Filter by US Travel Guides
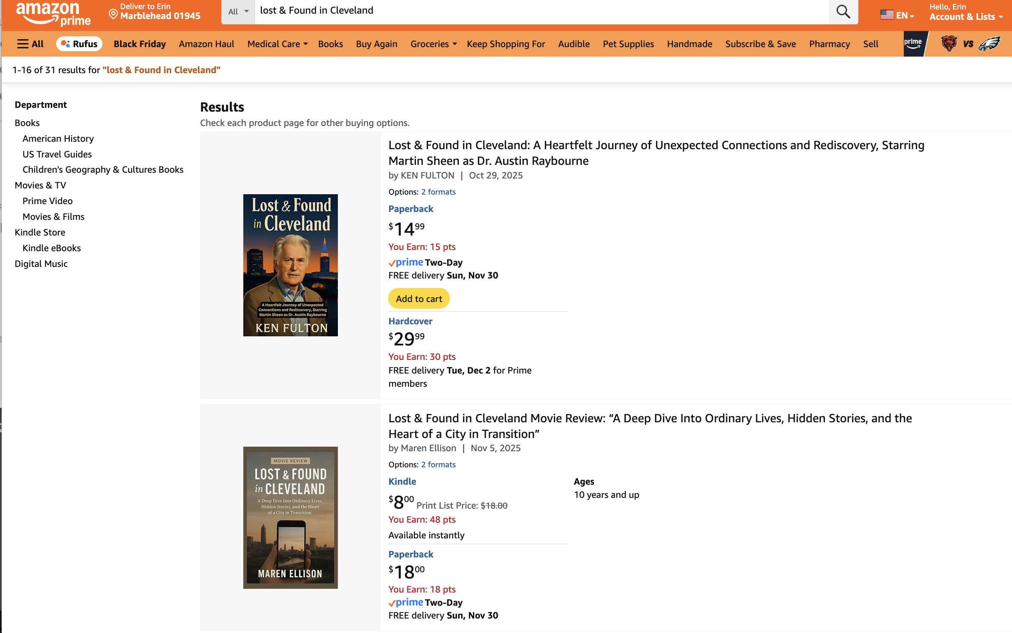1012x633 pixels. pyautogui.click(x=57, y=154)
